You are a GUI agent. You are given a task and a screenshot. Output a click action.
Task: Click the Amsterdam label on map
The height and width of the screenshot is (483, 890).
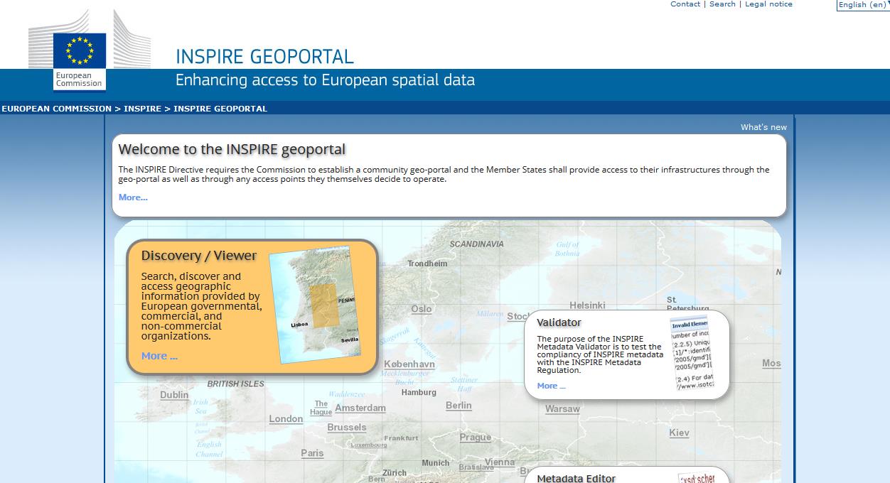(x=360, y=408)
